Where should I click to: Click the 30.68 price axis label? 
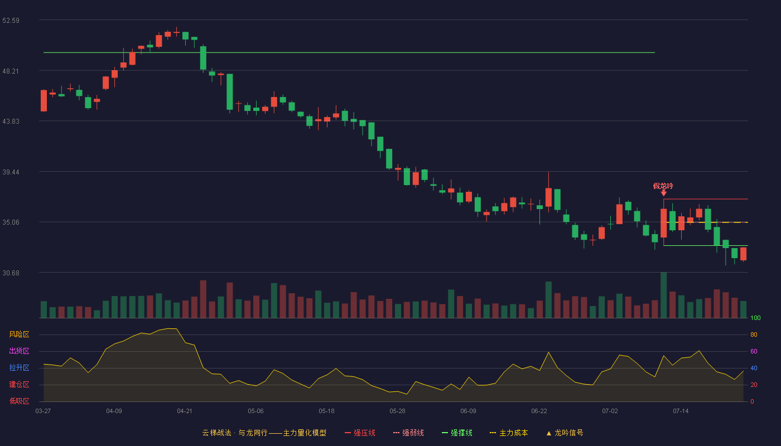coord(11,273)
